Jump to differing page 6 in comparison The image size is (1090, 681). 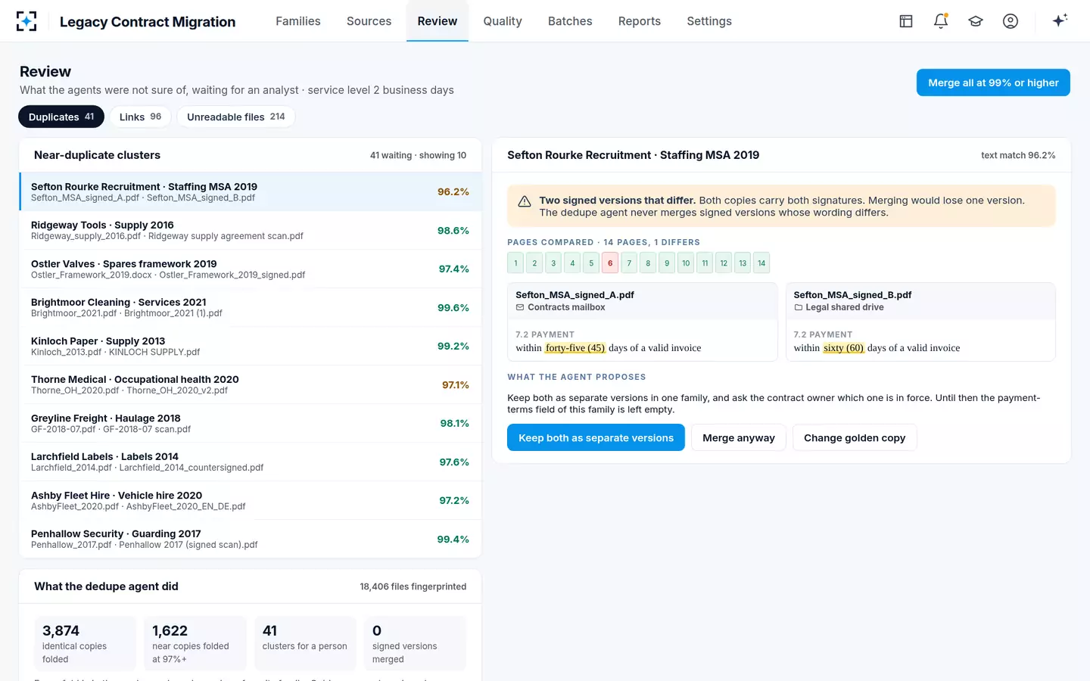(x=610, y=263)
